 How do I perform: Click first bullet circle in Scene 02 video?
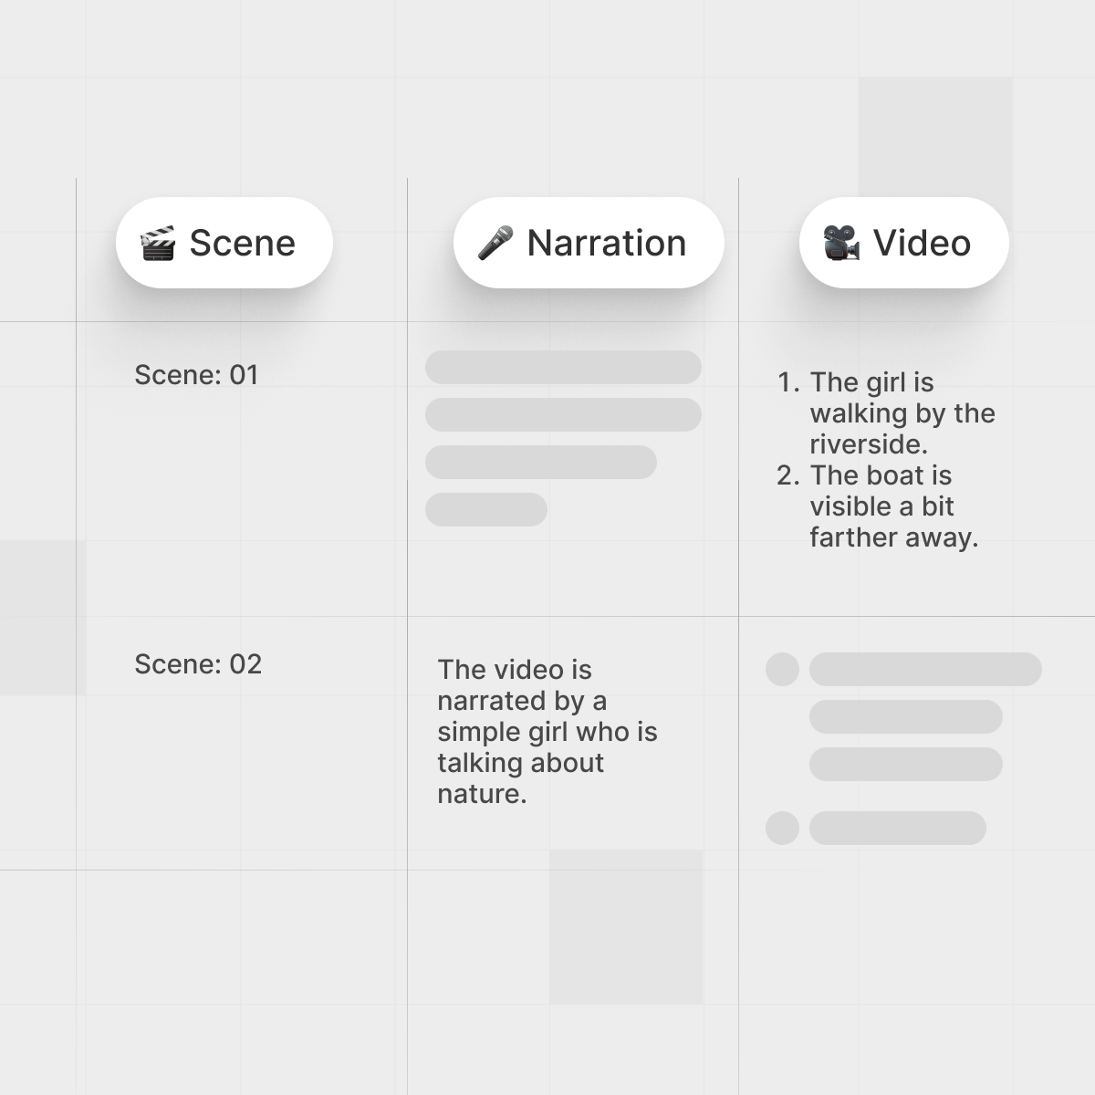pos(782,669)
